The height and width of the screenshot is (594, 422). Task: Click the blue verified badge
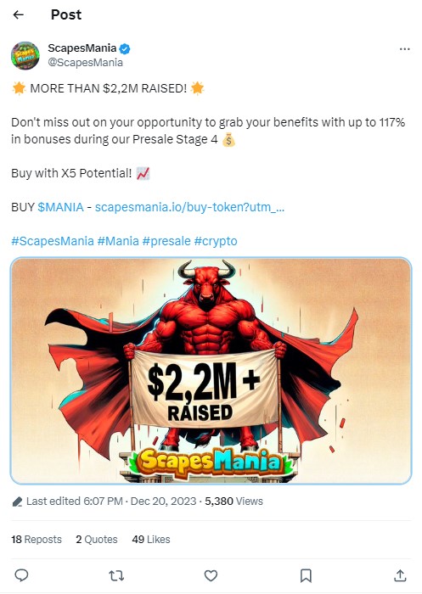coord(125,48)
